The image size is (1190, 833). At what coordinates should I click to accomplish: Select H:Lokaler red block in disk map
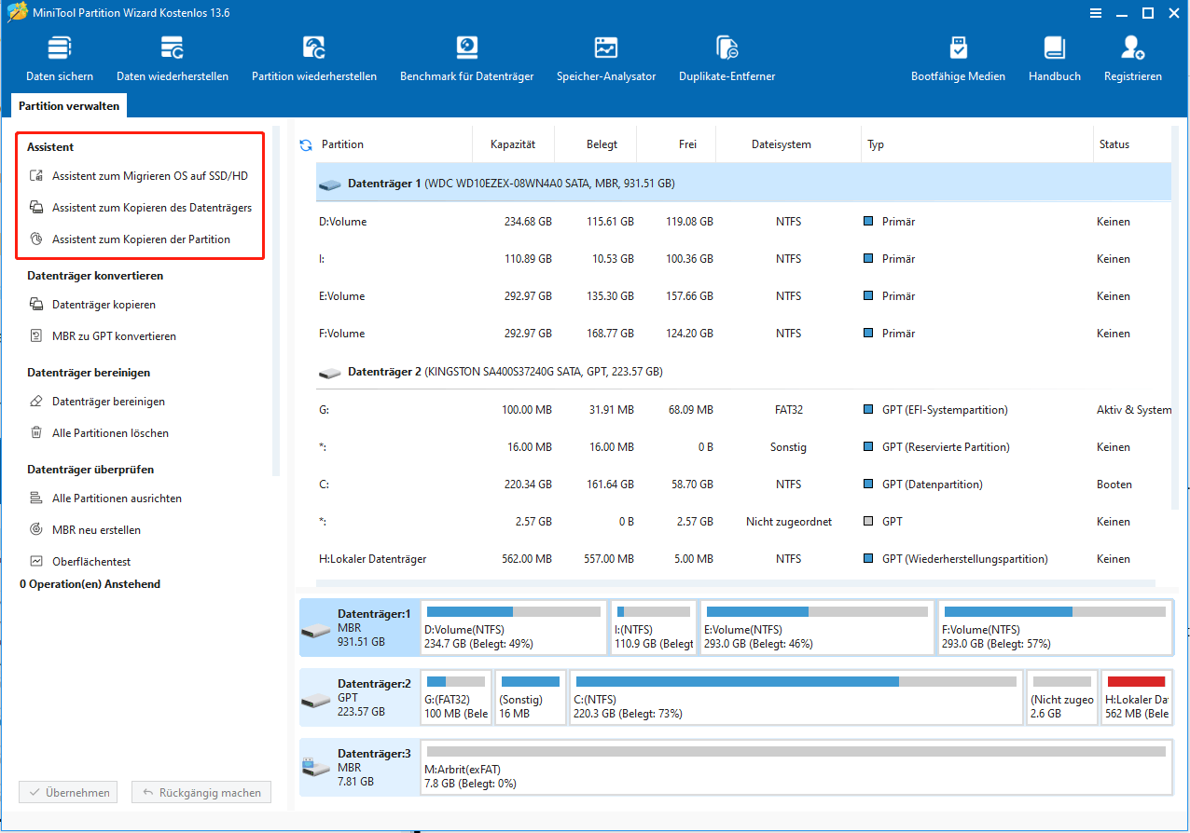tap(1136, 698)
